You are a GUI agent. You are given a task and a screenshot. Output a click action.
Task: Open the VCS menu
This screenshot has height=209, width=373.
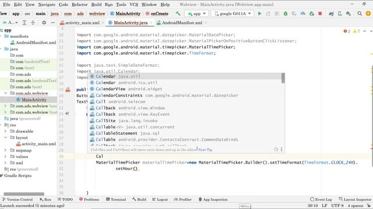point(133,4)
